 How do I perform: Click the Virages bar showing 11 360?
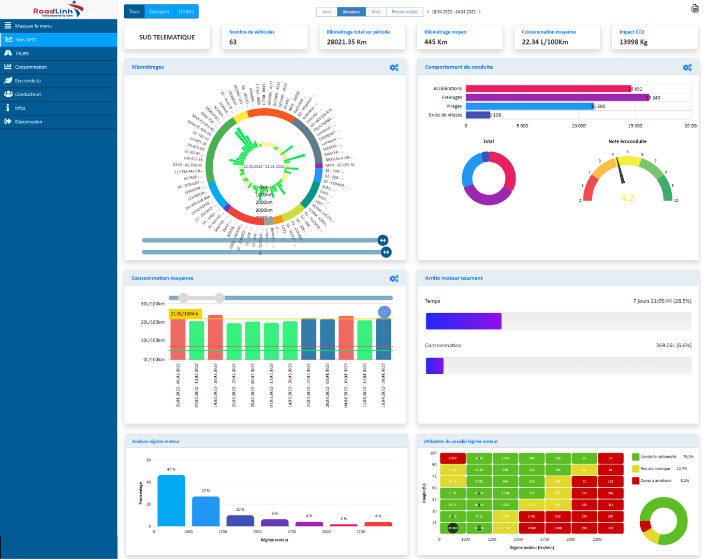[x=530, y=106]
